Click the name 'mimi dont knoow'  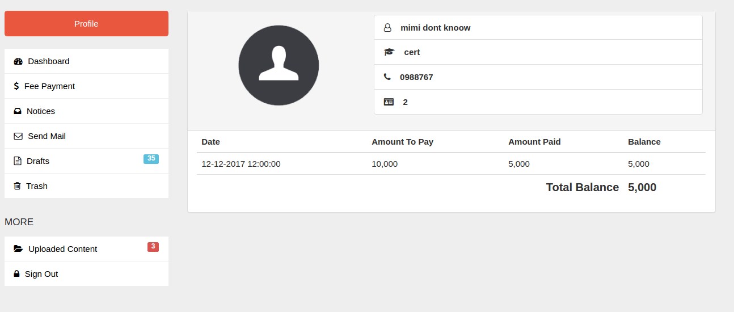coord(436,27)
